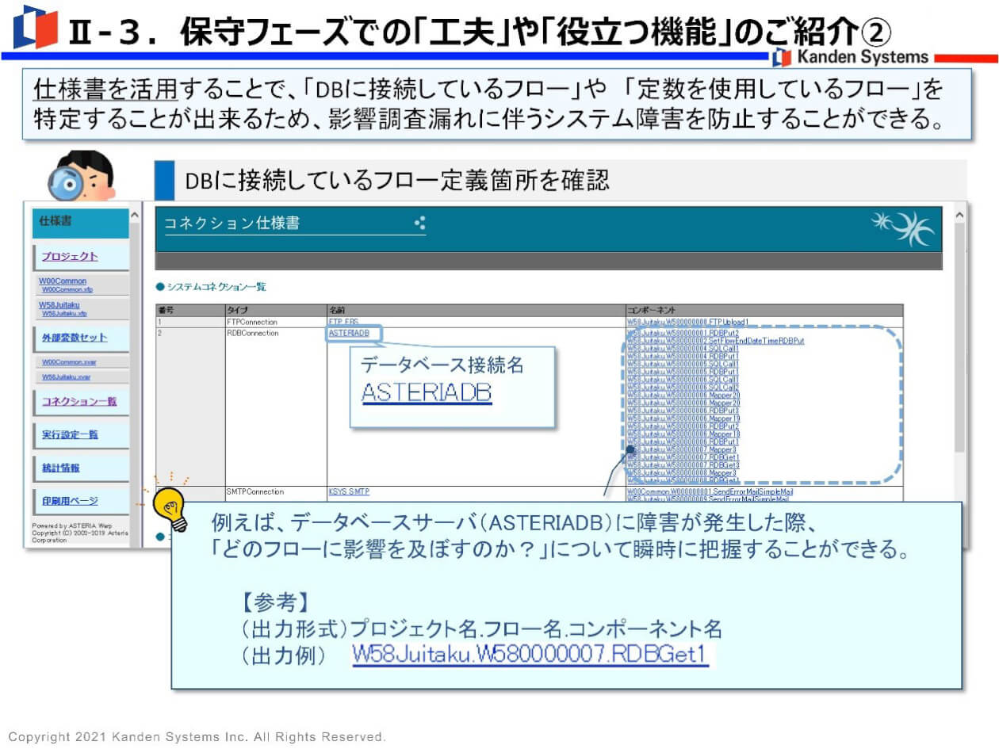999x749 pixels.
Task: Open the W580000005.RDBPut1 component link
Action: pos(683,372)
